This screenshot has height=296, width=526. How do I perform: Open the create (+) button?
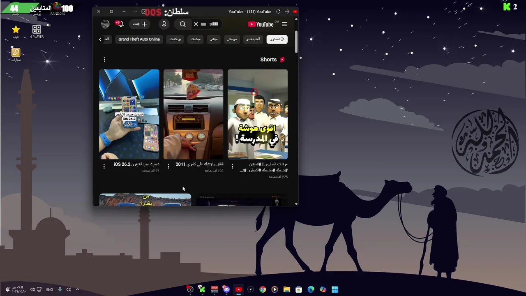(140, 24)
